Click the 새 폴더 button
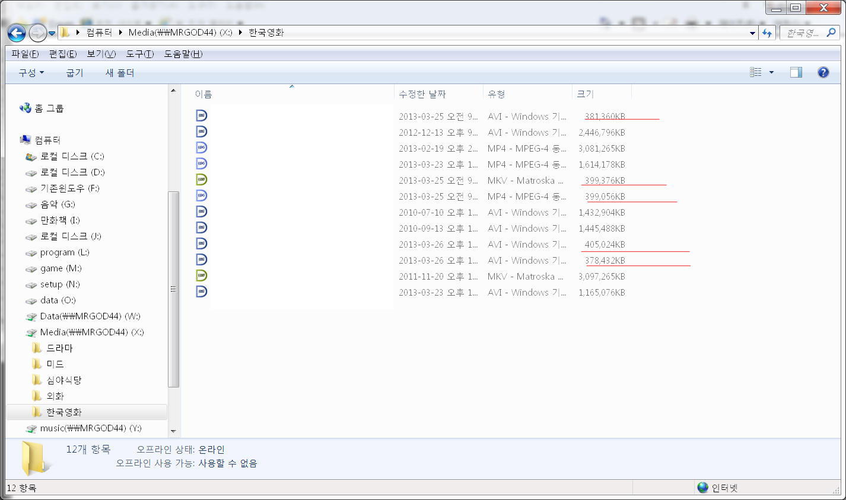 coord(120,73)
